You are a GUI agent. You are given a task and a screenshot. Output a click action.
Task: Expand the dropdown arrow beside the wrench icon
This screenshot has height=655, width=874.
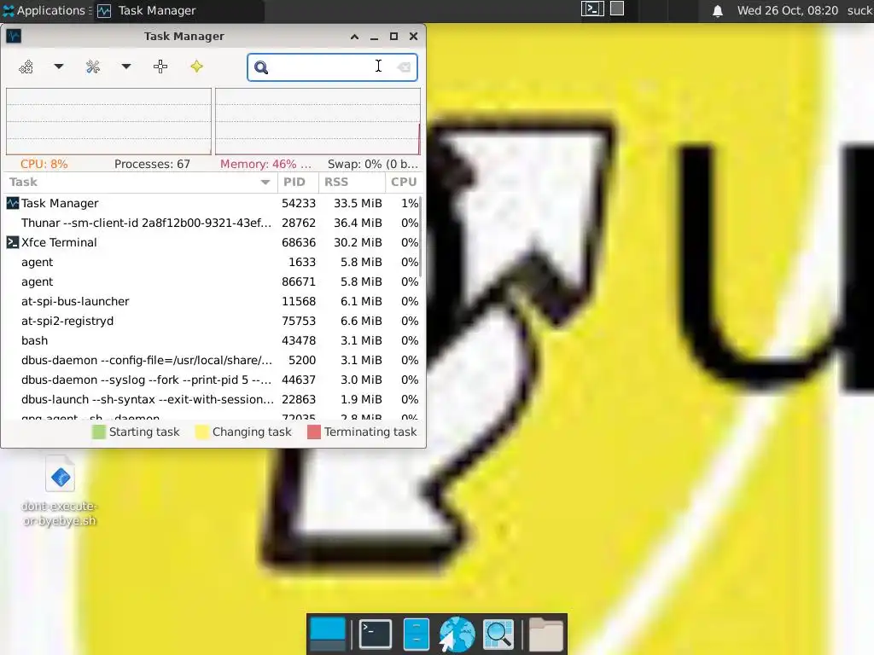(126, 67)
